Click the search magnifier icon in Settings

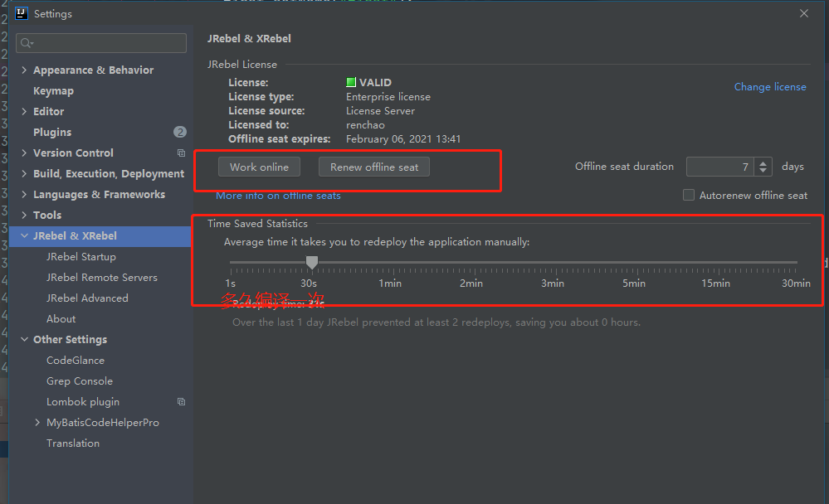27,43
